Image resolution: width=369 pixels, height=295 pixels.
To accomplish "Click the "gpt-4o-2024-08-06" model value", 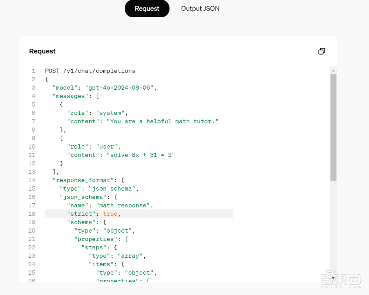I will 119,88.
